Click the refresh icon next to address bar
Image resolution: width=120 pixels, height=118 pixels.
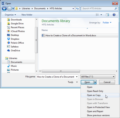pyautogui.click(x=77, y=9)
